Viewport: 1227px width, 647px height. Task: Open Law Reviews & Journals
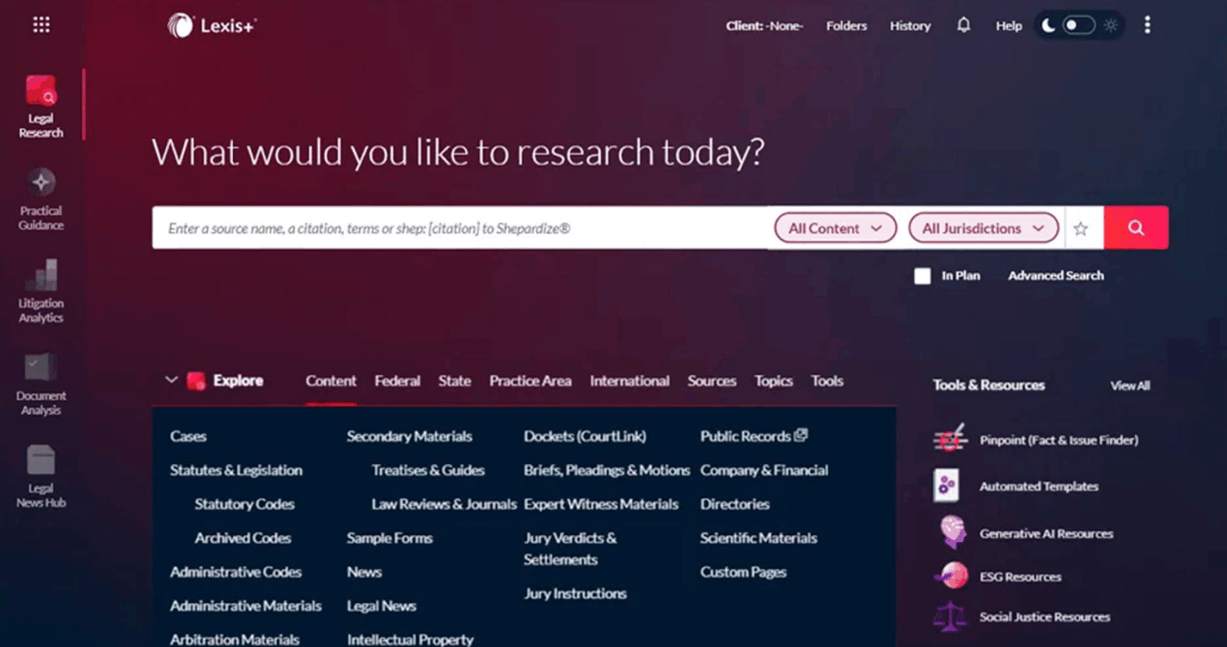(x=444, y=504)
